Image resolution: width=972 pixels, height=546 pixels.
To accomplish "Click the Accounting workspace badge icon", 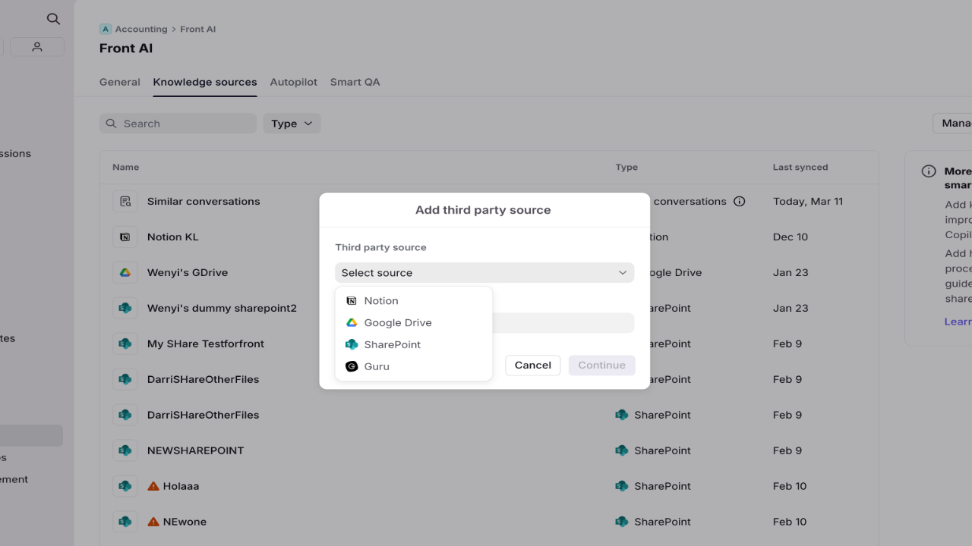I will coord(106,29).
